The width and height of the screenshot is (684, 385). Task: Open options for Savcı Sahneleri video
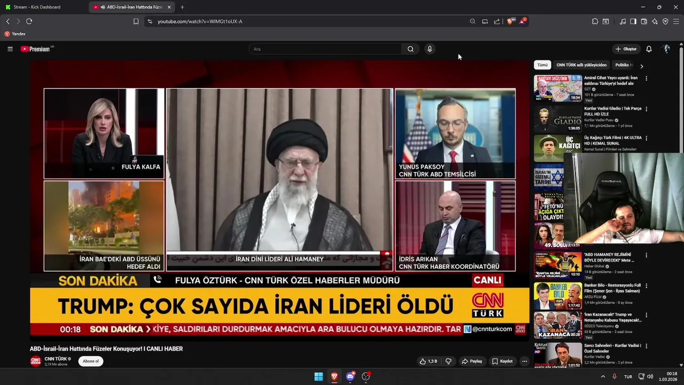[646, 346]
